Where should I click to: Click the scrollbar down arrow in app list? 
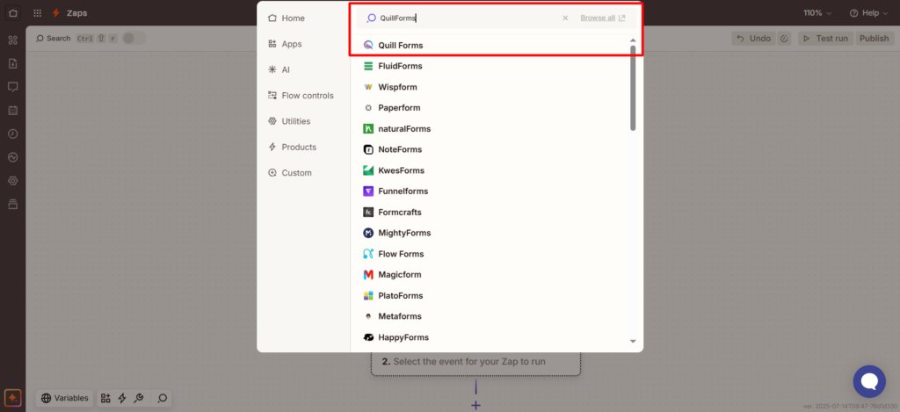pyautogui.click(x=633, y=342)
